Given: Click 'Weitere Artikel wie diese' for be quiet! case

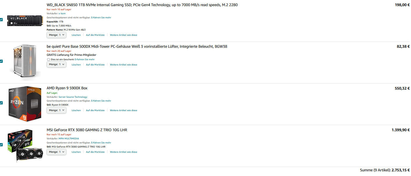Looking at the screenshot, I should [123, 65].
